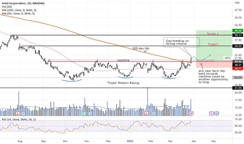This screenshot has width=244, height=144.
Task: Click the dividend D marker near August
Action: pyautogui.click(x=23, y=113)
